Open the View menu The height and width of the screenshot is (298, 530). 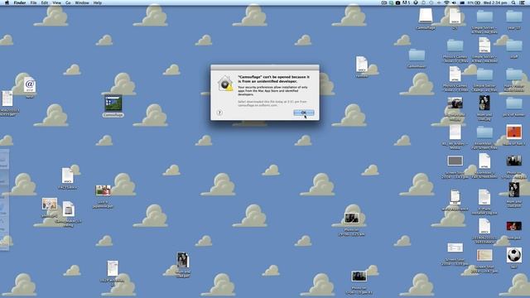click(x=57, y=2)
